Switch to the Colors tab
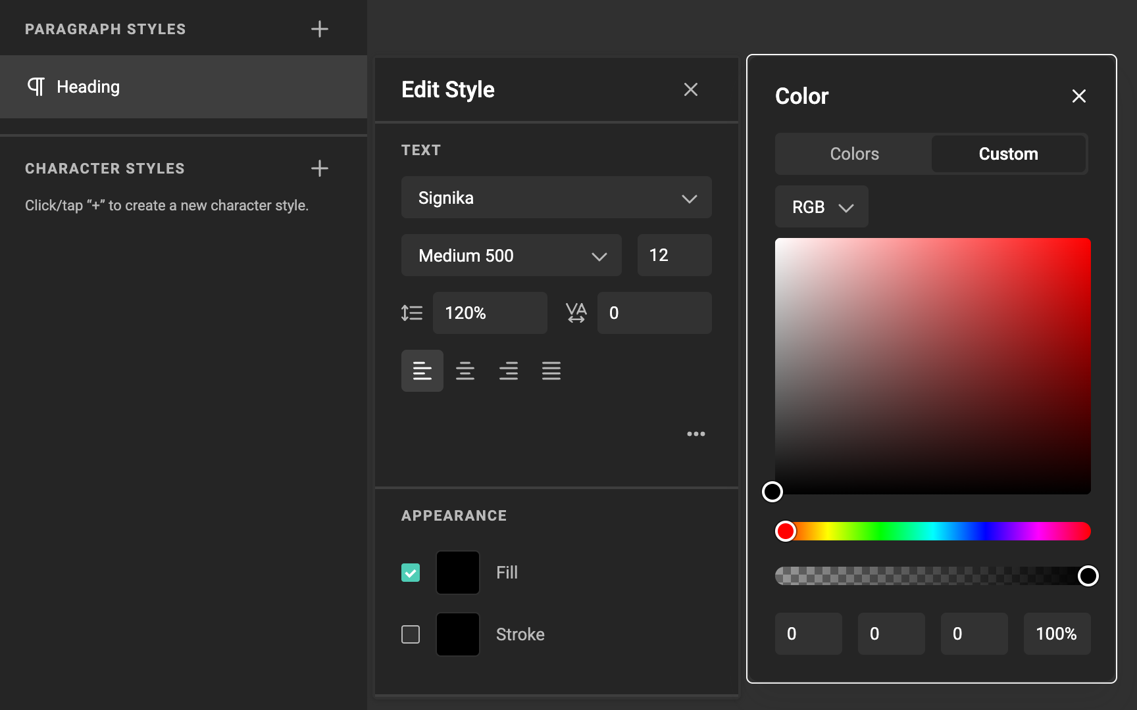Image resolution: width=1137 pixels, height=710 pixels. pos(853,154)
